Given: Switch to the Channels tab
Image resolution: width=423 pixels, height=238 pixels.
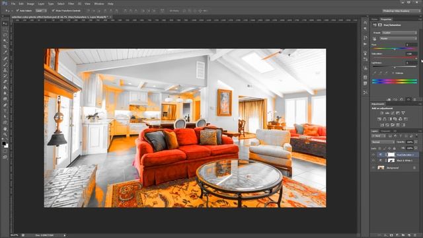Looking at the screenshot, I should click(x=385, y=131).
